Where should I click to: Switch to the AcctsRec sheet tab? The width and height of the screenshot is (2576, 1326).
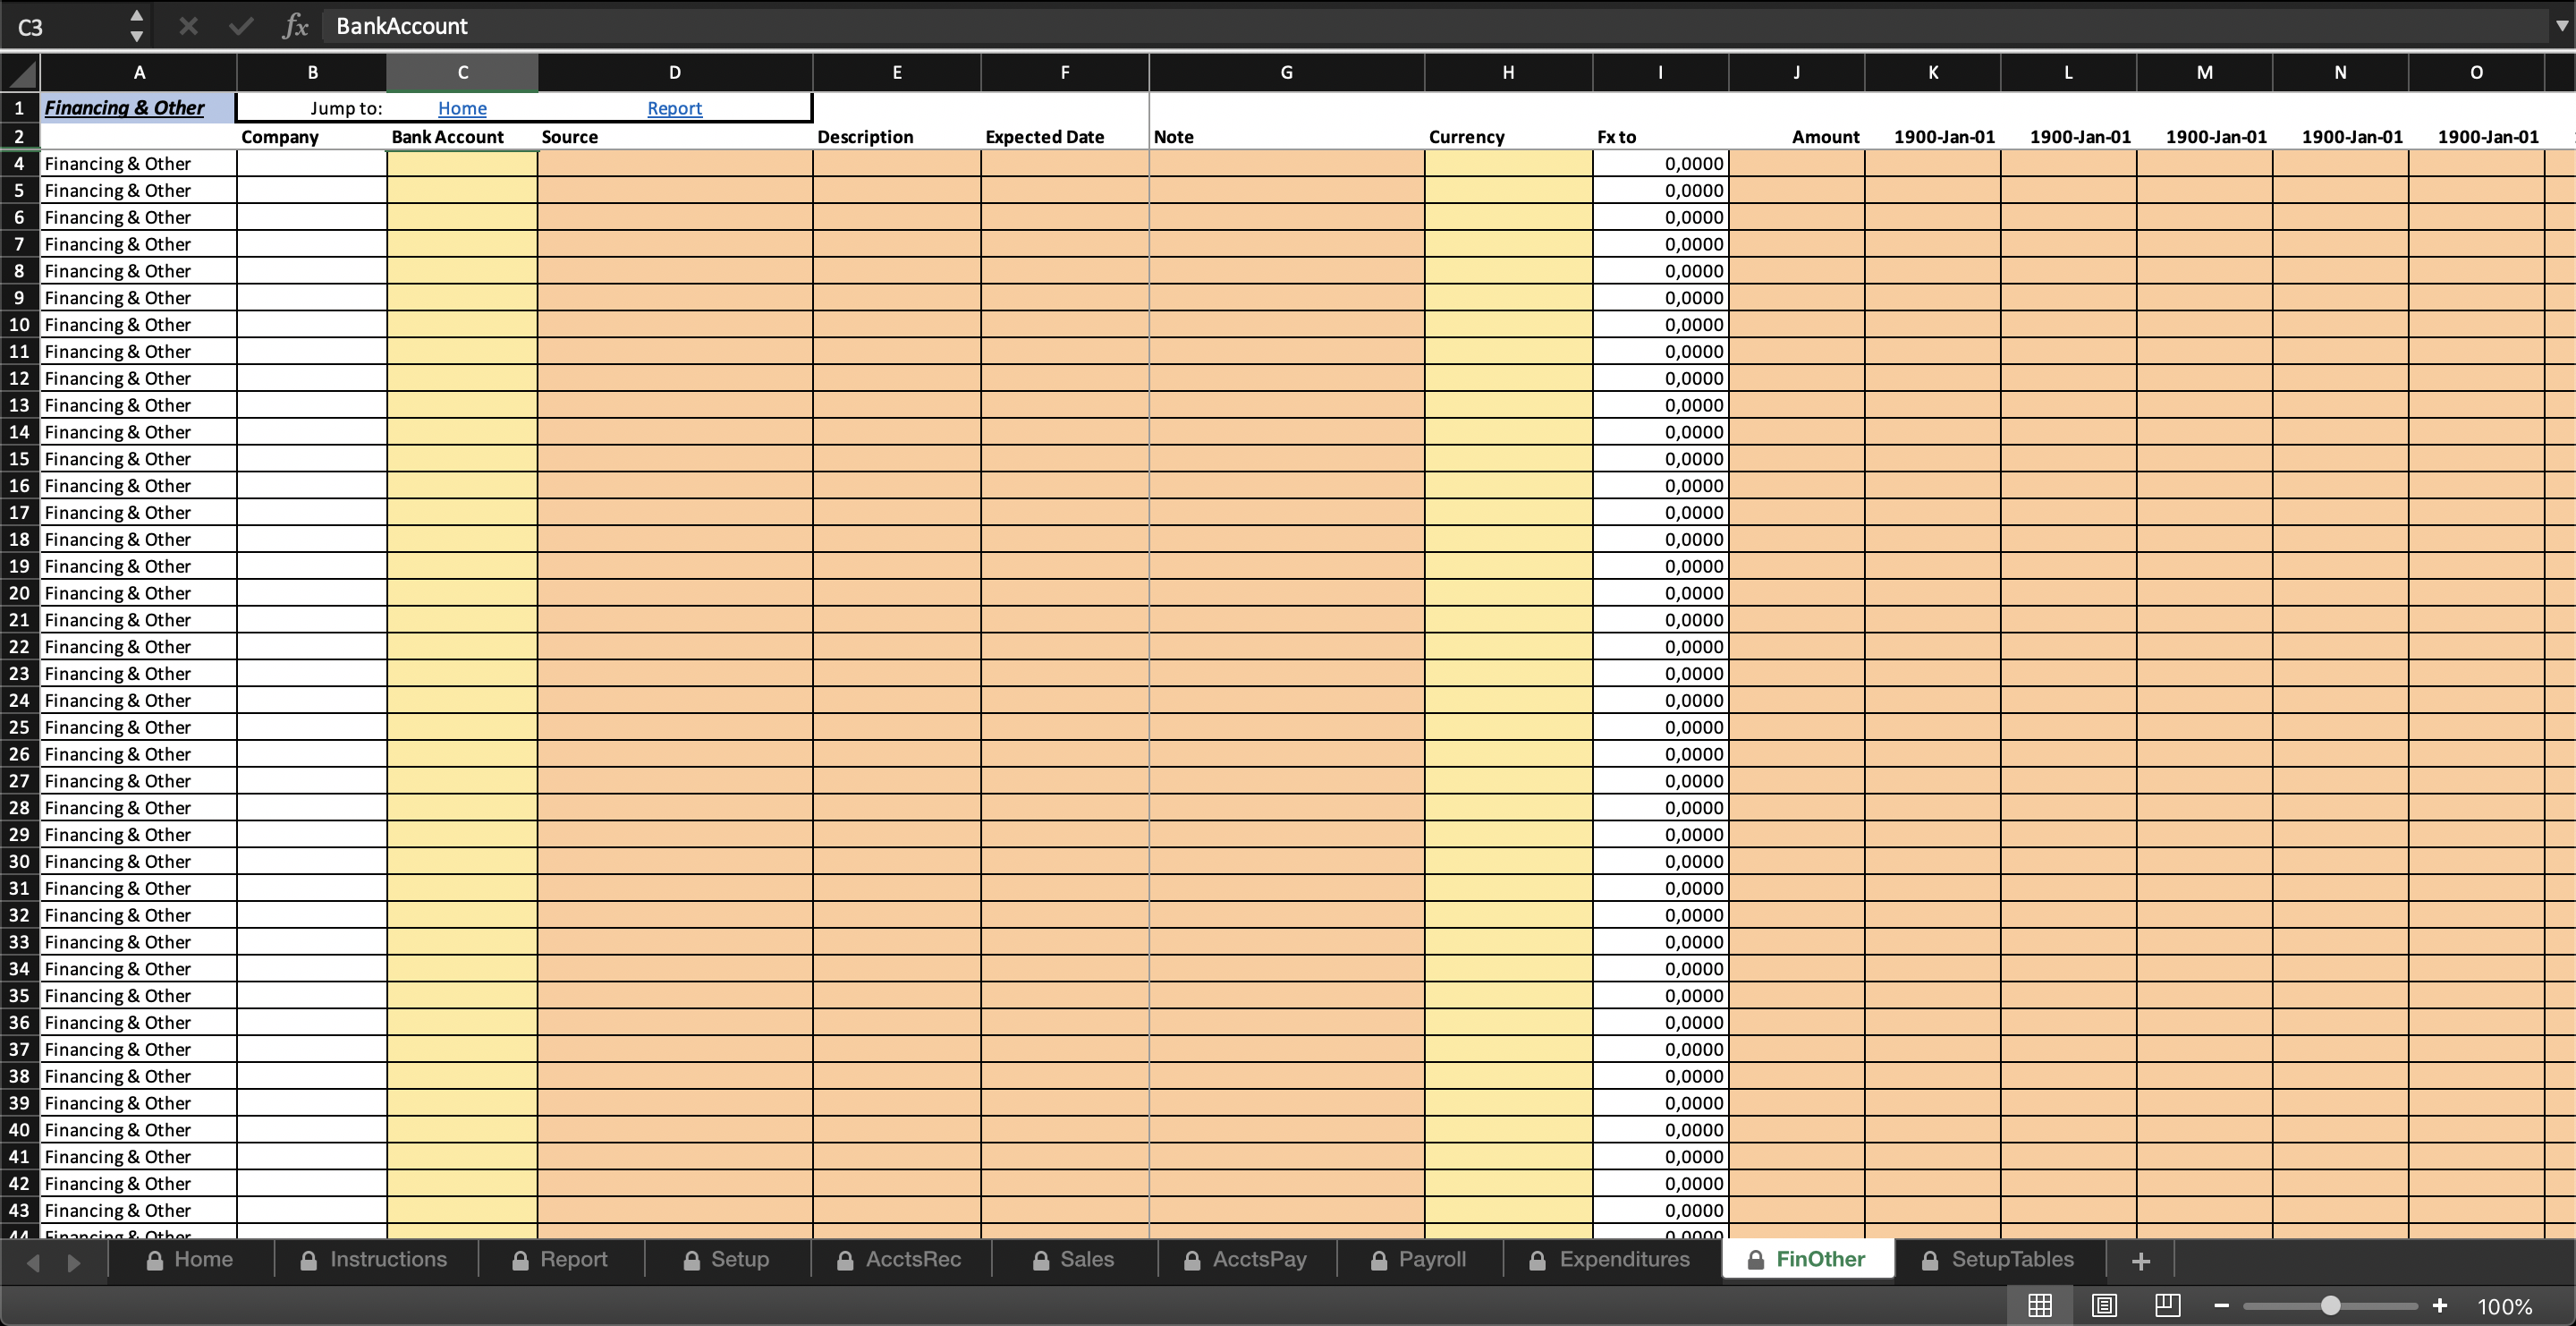(x=900, y=1259)
